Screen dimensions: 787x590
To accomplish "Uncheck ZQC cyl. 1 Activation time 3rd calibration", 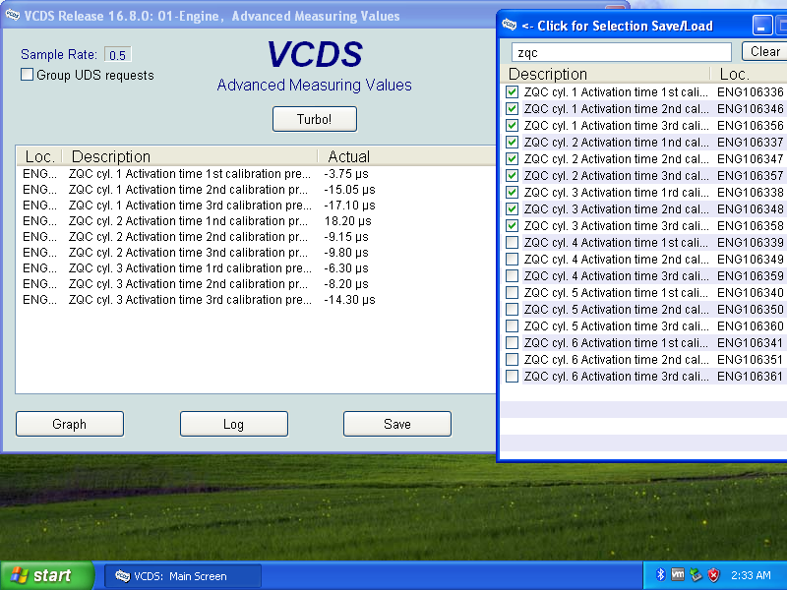I will click(x=512, y=126).
